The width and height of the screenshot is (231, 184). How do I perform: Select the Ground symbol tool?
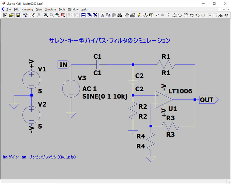pyautogui.click(x=145, y=15)
